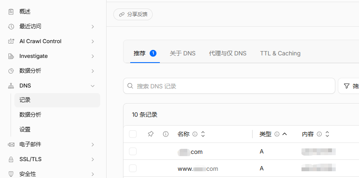359x178 pixels.
Task: Expand 安全性 with its chevron
Action: (x=93, y=174)
